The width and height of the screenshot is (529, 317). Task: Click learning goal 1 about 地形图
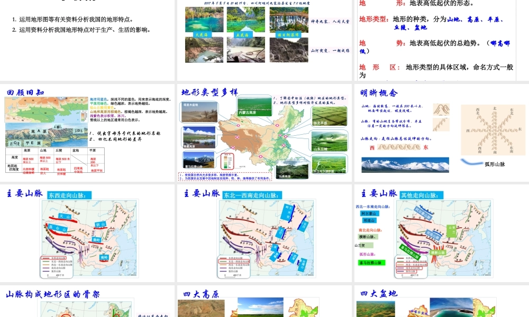72,20
